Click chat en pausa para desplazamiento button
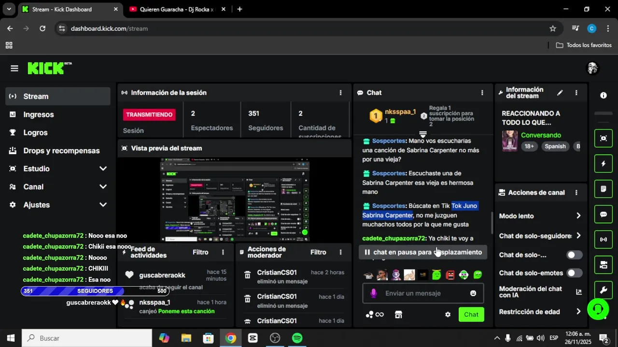 422,252
